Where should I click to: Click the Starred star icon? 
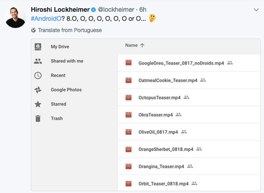pos(38,104)
